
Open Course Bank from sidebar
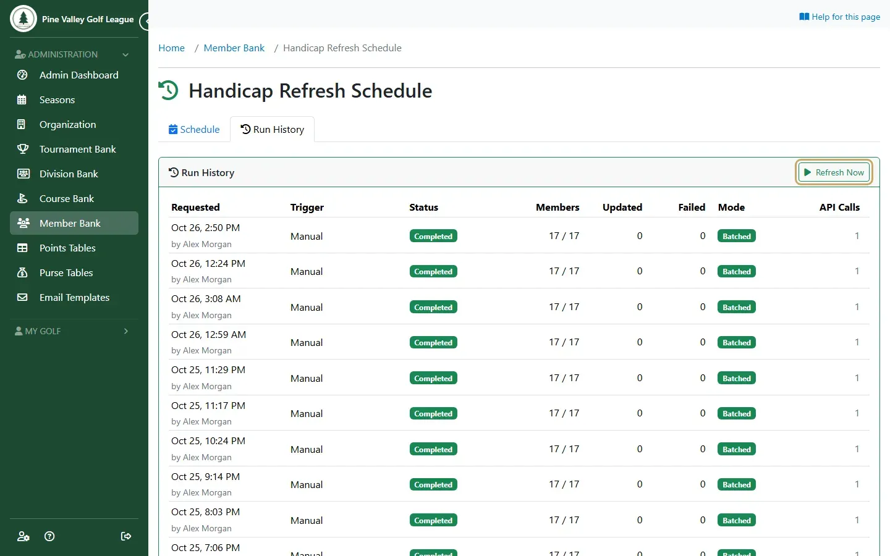[x=74, y=198]
